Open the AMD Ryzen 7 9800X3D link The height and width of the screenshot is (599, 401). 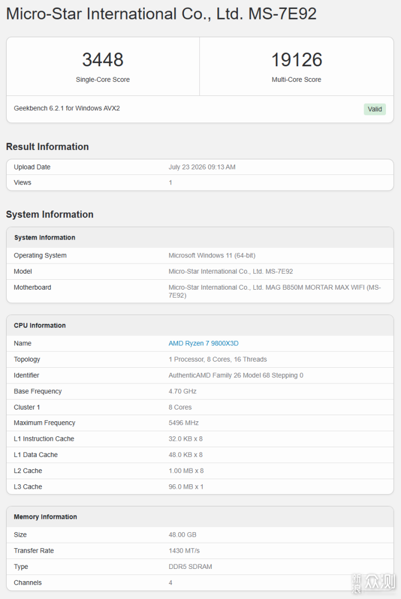click(x=203, y=343)
